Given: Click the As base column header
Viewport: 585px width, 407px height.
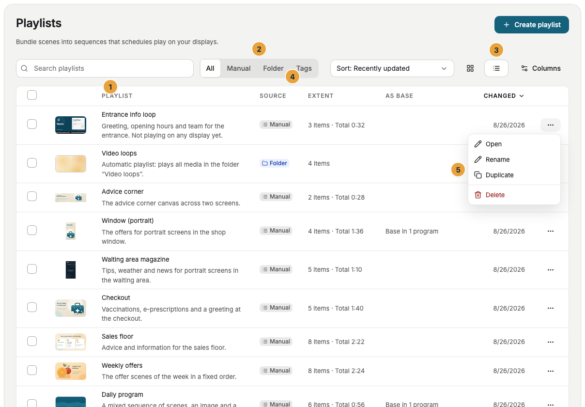Looking at the screenshot, I should [x=399, y=96].
